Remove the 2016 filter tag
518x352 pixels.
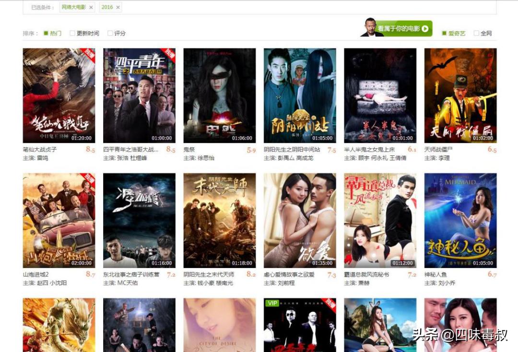[x=118, y=7]
